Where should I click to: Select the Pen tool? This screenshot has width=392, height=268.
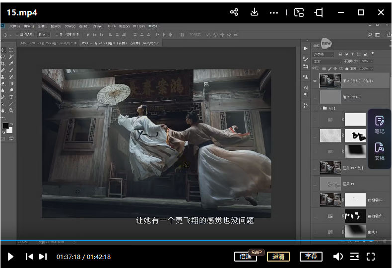click(x=3, y=97)
